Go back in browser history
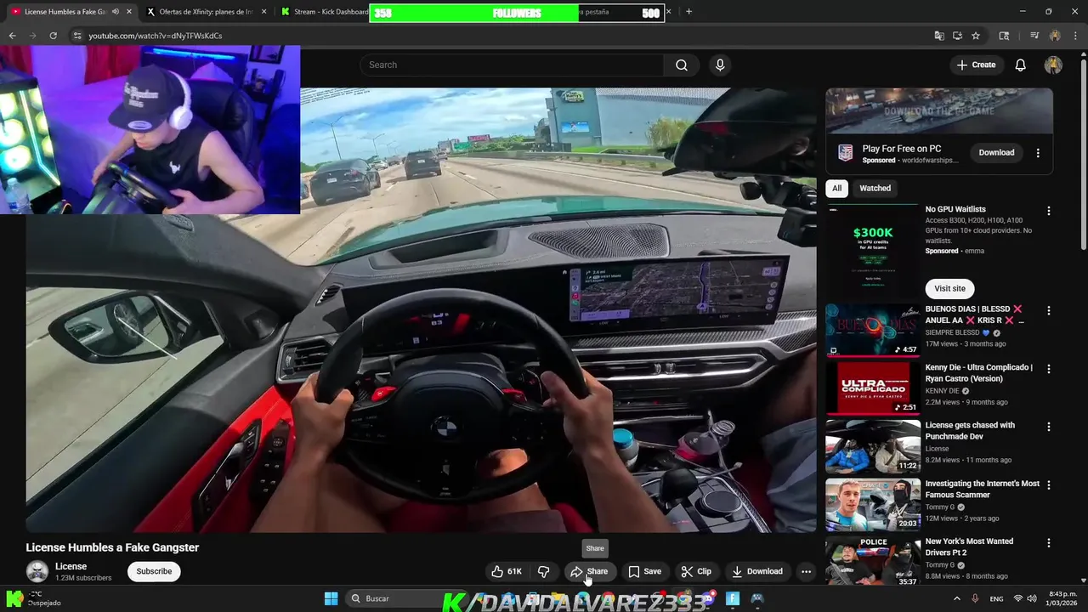This screenshot has width=1088, height=612. tap(12, 36)
